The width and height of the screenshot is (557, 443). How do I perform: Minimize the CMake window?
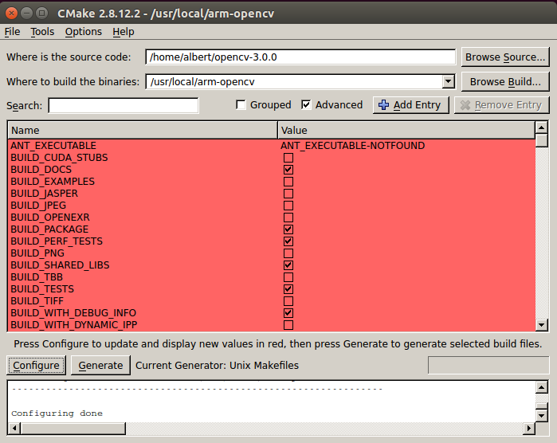26,13
